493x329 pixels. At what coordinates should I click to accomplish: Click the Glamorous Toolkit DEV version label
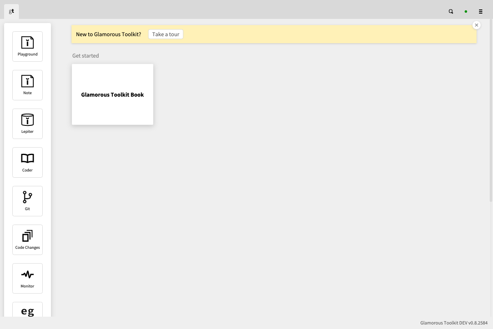(x=454, y=323)
